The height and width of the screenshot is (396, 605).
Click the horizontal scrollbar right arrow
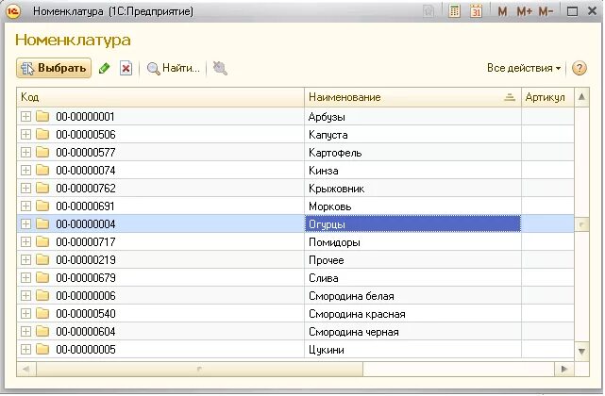pos(564,369)
